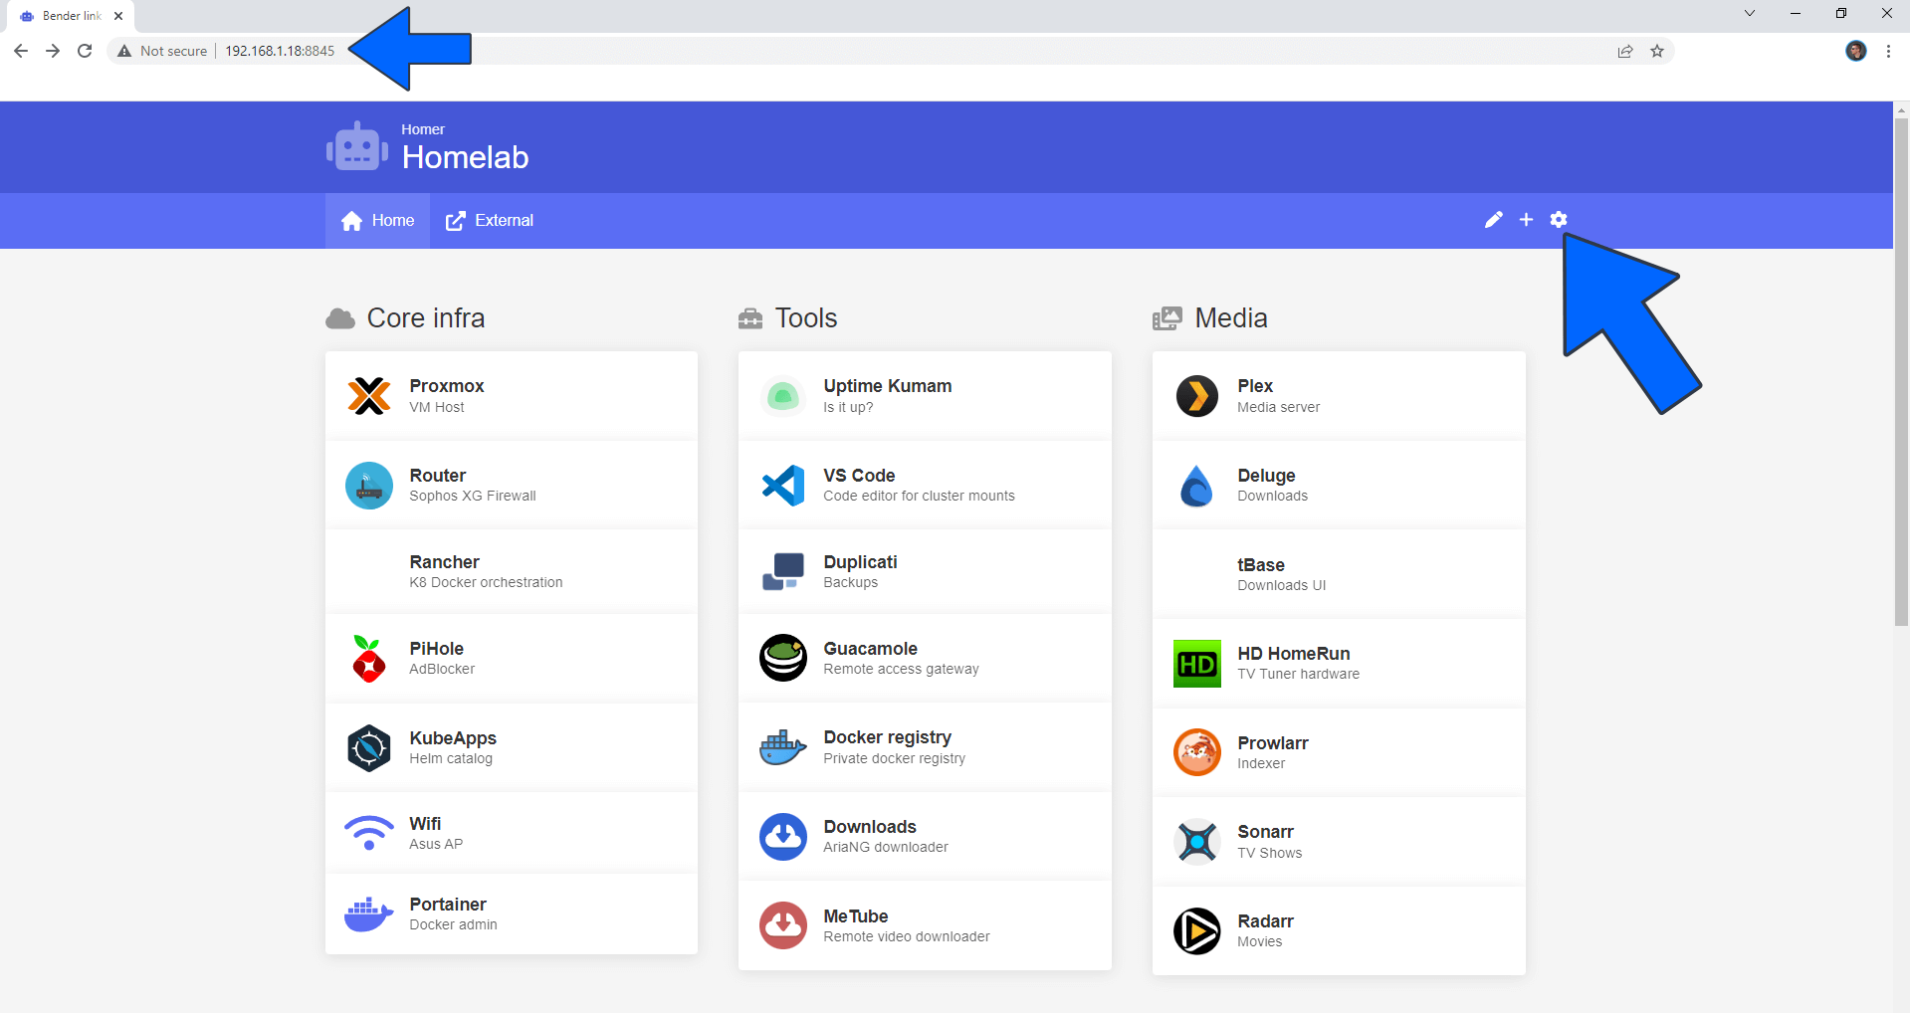Image resolution: width=1910 pixels, height=1013 pixels.
Task: Click the plus add icon
Action: pyautogui.click(x=1526, y=220)
